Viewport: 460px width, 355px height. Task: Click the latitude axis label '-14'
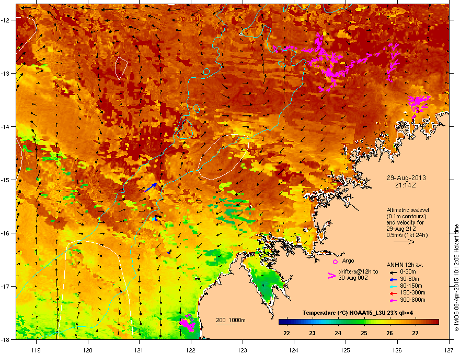[x=5, y=126]
